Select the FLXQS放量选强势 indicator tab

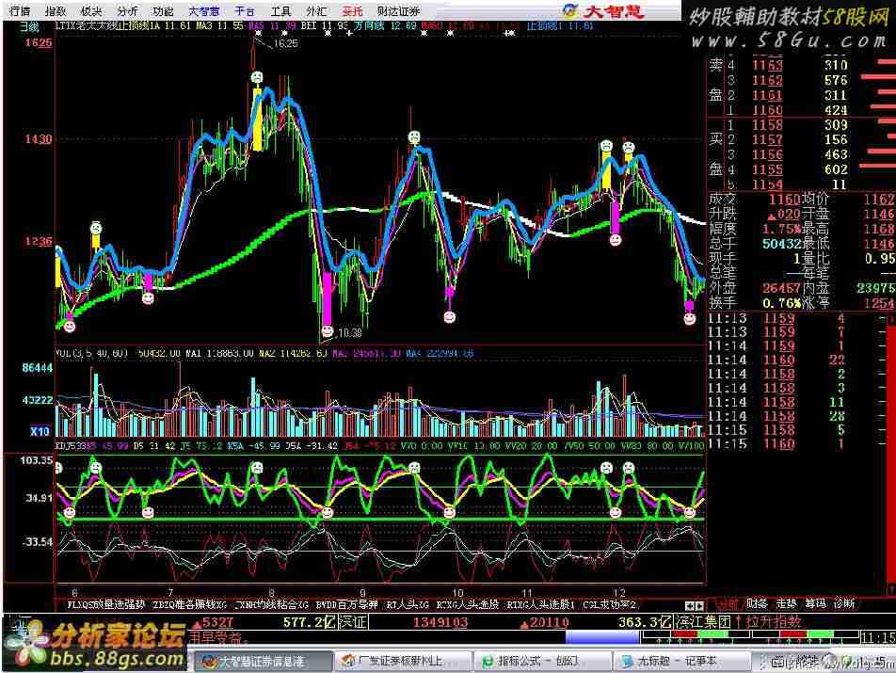[105, 604]
